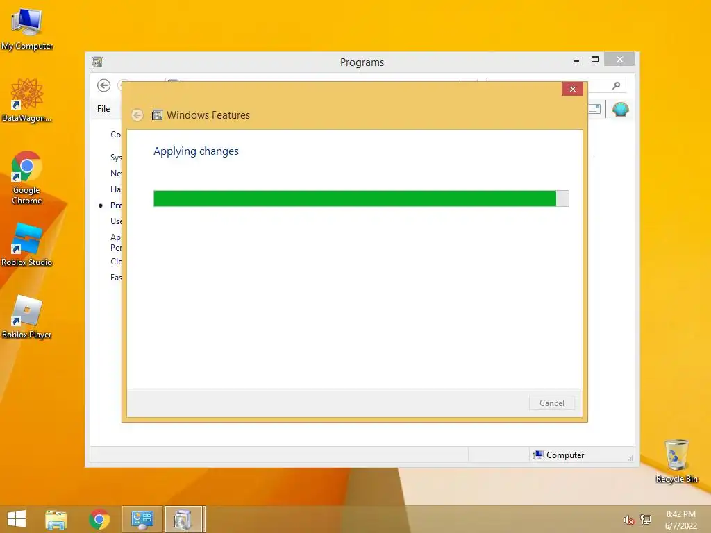The image size is (711, 533).
Task: Click the Programs sidebar item starting 'Ne'
Action: pyautogui.click(x=116, y=173)
